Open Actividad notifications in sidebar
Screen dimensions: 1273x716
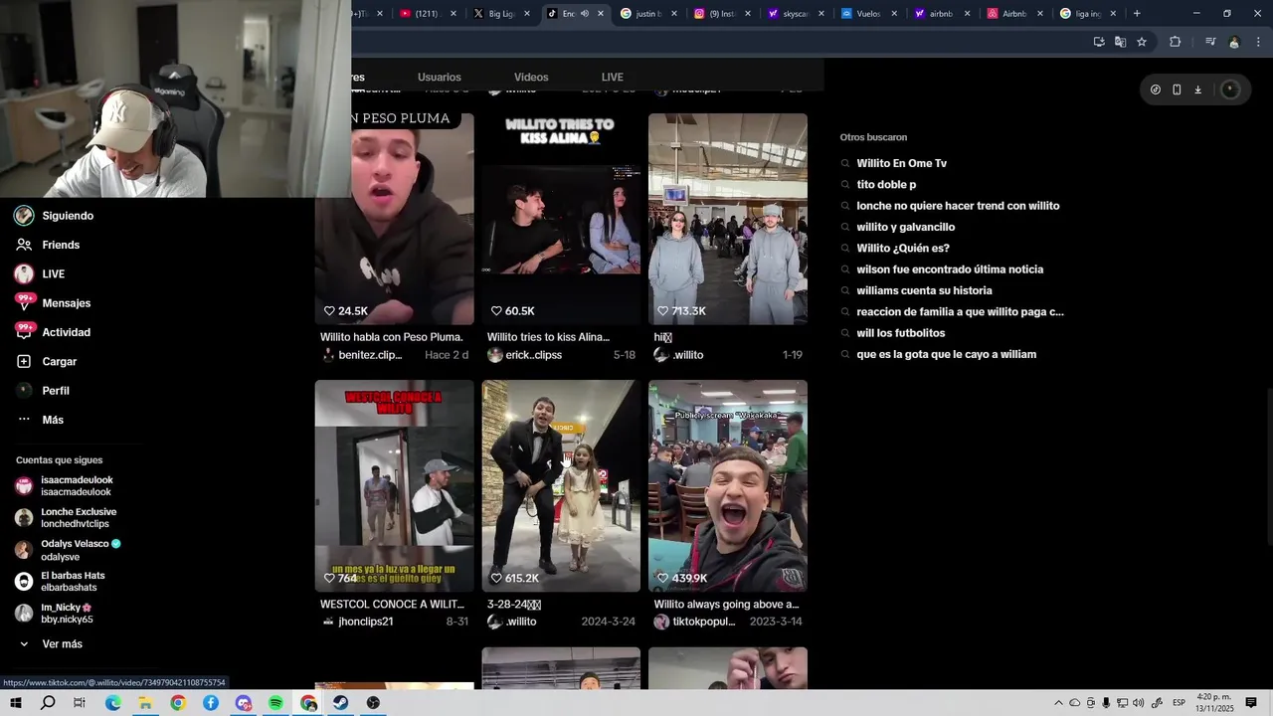(53, 332)
